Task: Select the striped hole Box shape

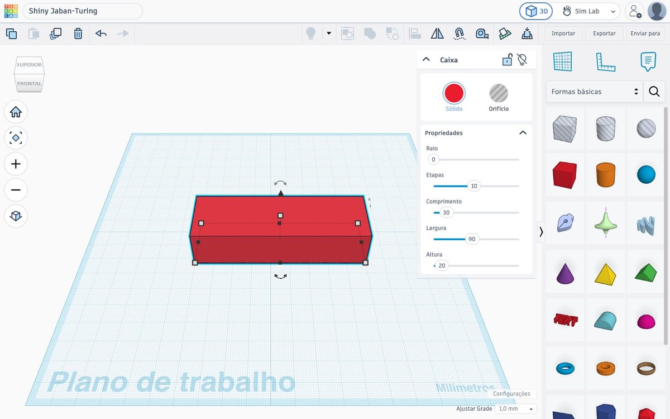Action: (564, 128)
